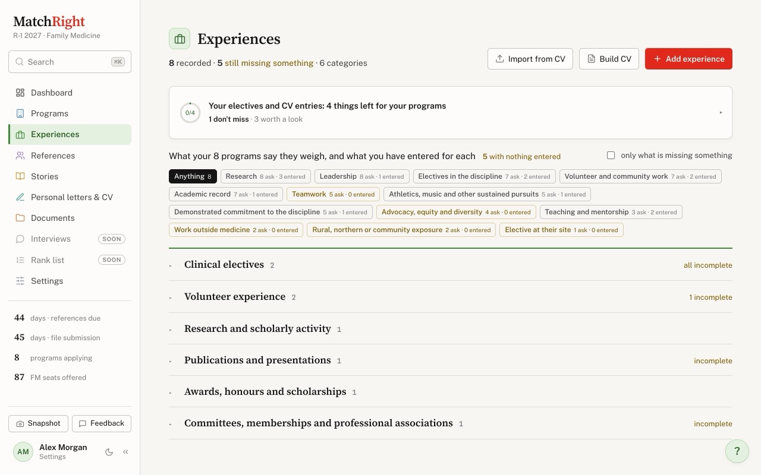Take a Snapshot
The height and width of the screenshot is (475, 761).
coord(38,423)
